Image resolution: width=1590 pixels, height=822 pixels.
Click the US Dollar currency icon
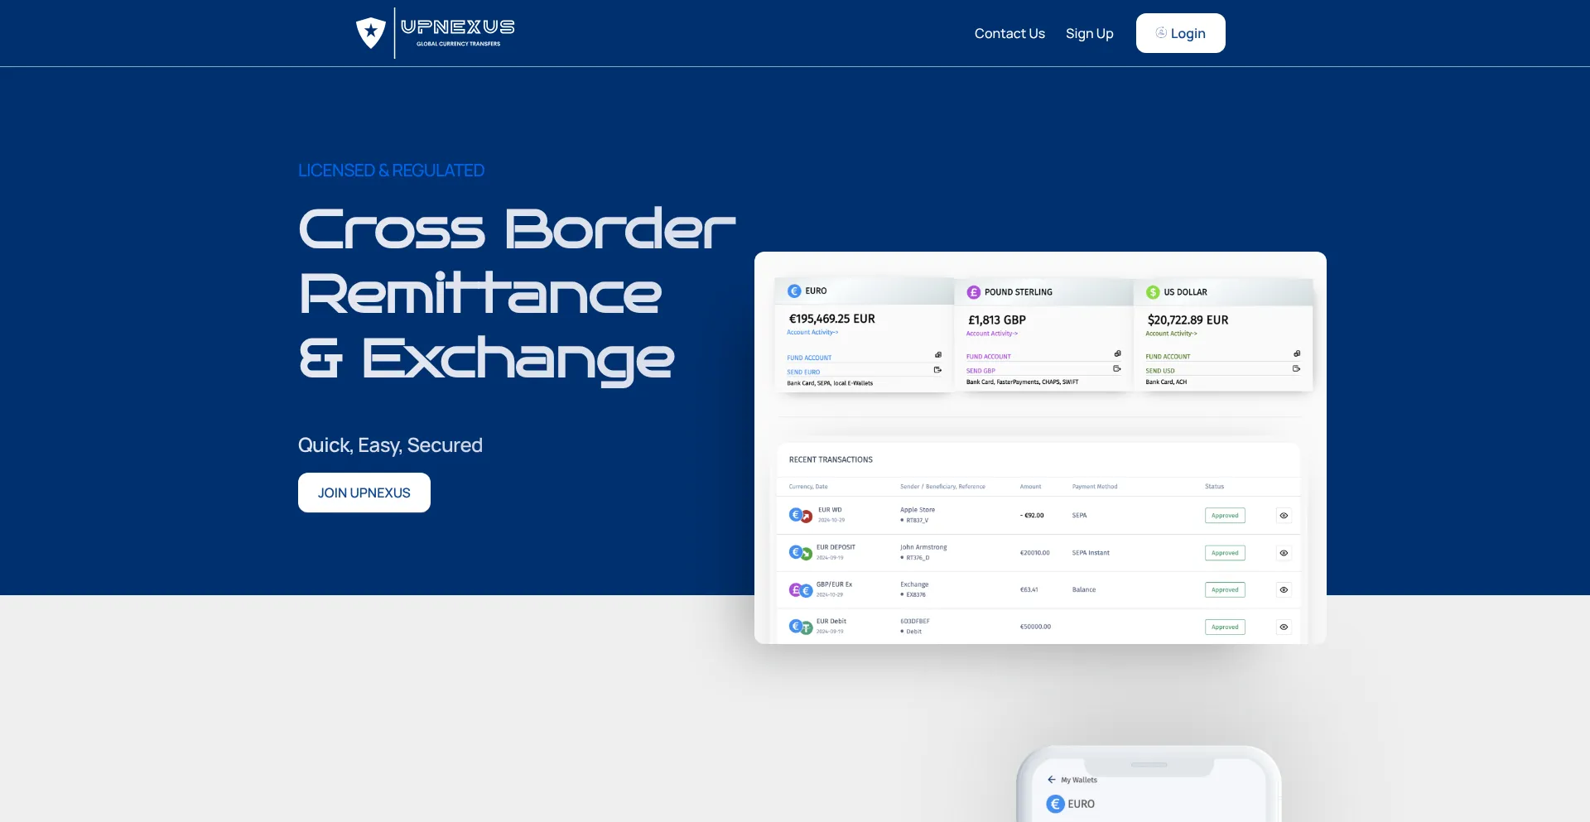[x=1151, y=292]
